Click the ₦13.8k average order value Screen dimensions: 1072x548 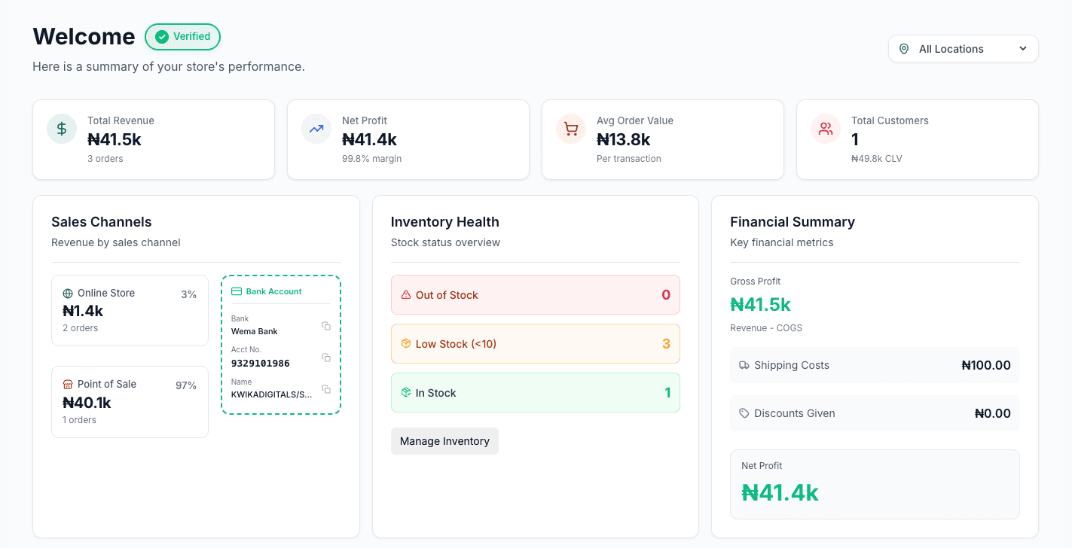click(623, 139)
